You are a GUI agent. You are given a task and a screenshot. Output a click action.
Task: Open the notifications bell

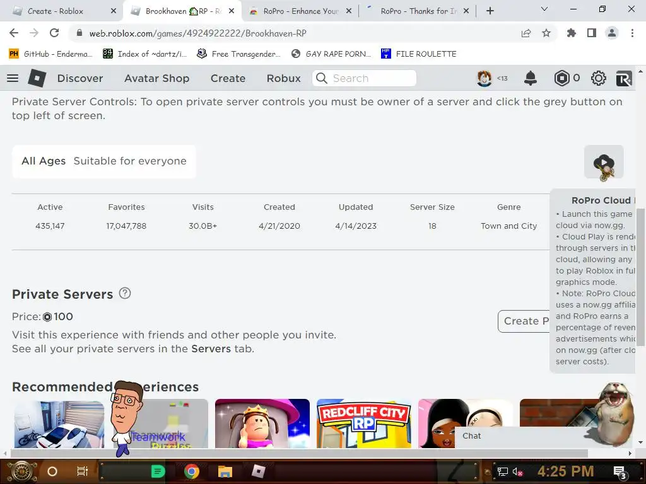coord(530,78)
